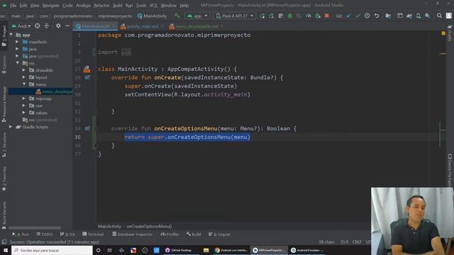Viewport: 454px width, 255px height.
Task: Open the AVD Manager phone icon
Action: pos(419,16)
